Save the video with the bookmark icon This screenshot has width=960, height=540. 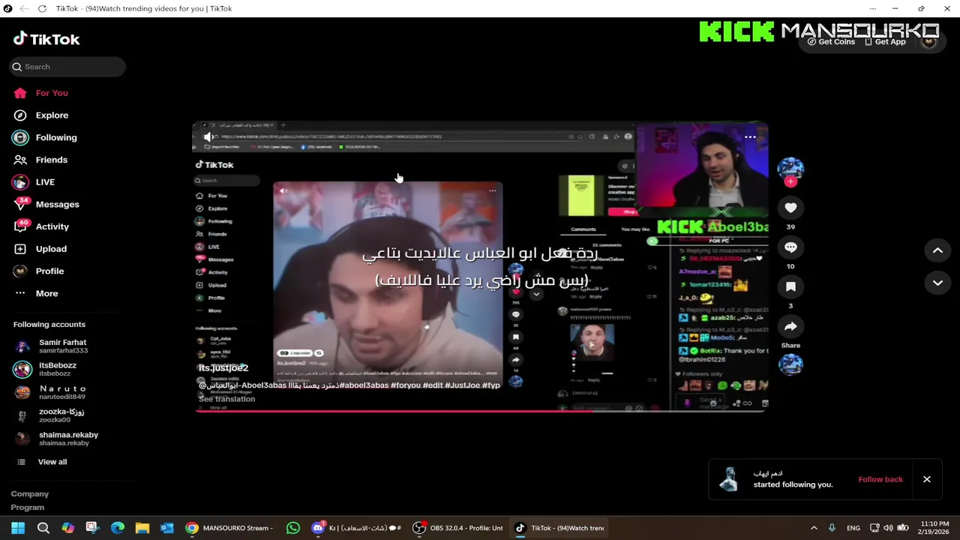point(790,287)
